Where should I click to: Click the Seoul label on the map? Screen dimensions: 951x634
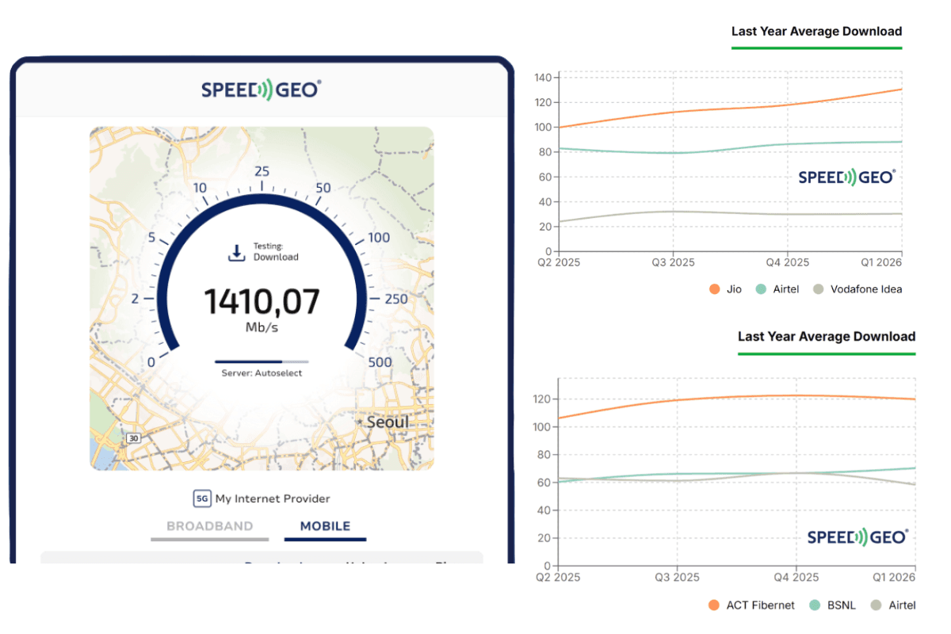coord(388,422)
